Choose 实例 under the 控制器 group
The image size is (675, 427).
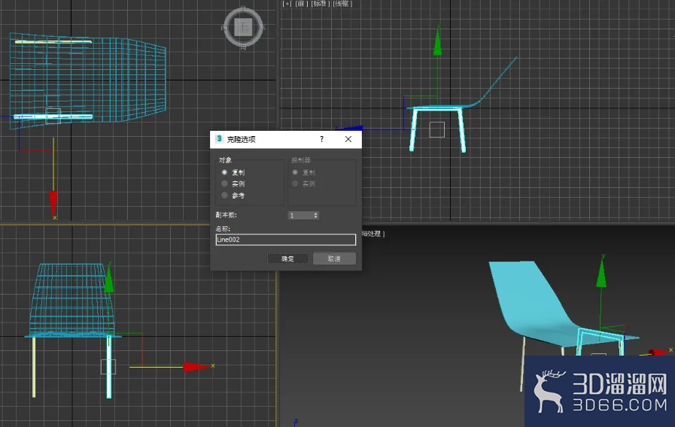point(295,183)
